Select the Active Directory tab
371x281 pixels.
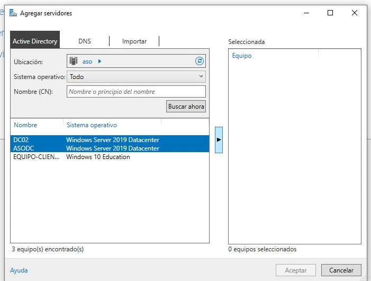(35, 41)
